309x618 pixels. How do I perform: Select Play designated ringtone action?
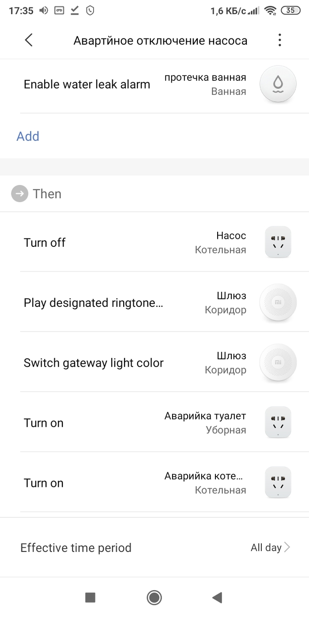93,303
